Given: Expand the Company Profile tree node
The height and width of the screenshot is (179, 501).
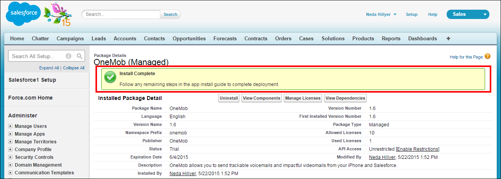Looking at the screenshot, I should click(10, 150).
